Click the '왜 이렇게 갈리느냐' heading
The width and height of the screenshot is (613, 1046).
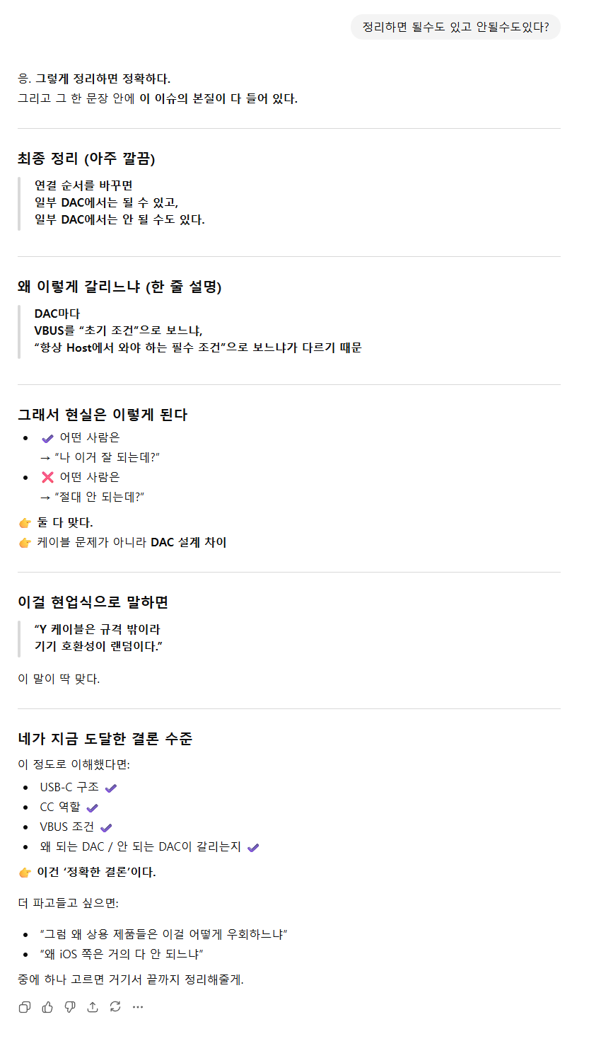119,287
